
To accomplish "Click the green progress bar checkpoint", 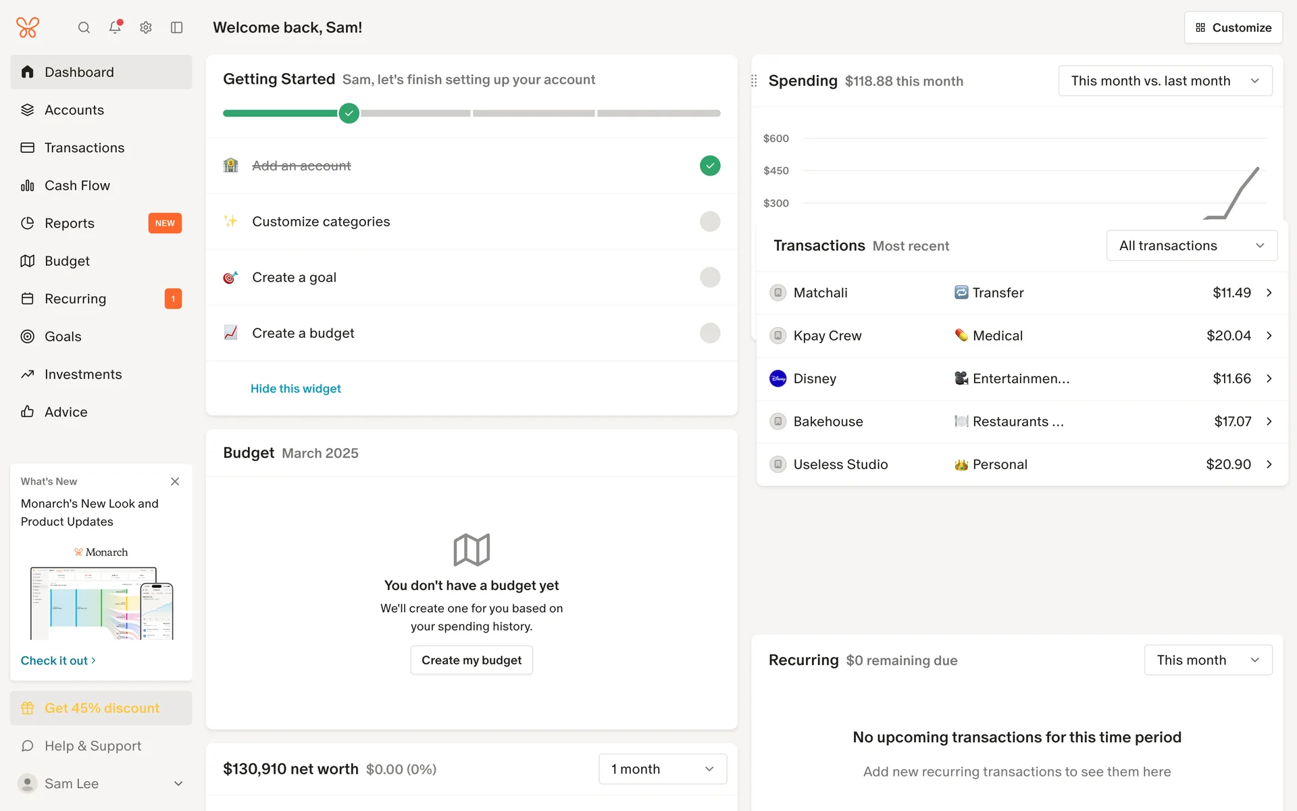I will 349,114.
